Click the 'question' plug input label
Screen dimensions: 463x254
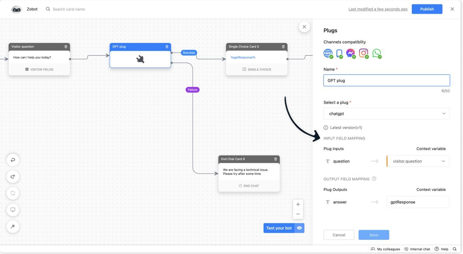[x=341, y=161]
